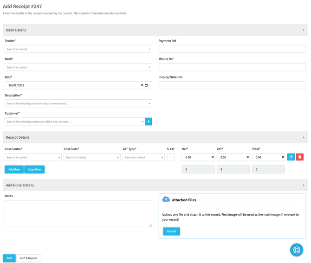311x263 pixels.
Task: Clear the VAT amount field
Action: (x=247, y=157)
